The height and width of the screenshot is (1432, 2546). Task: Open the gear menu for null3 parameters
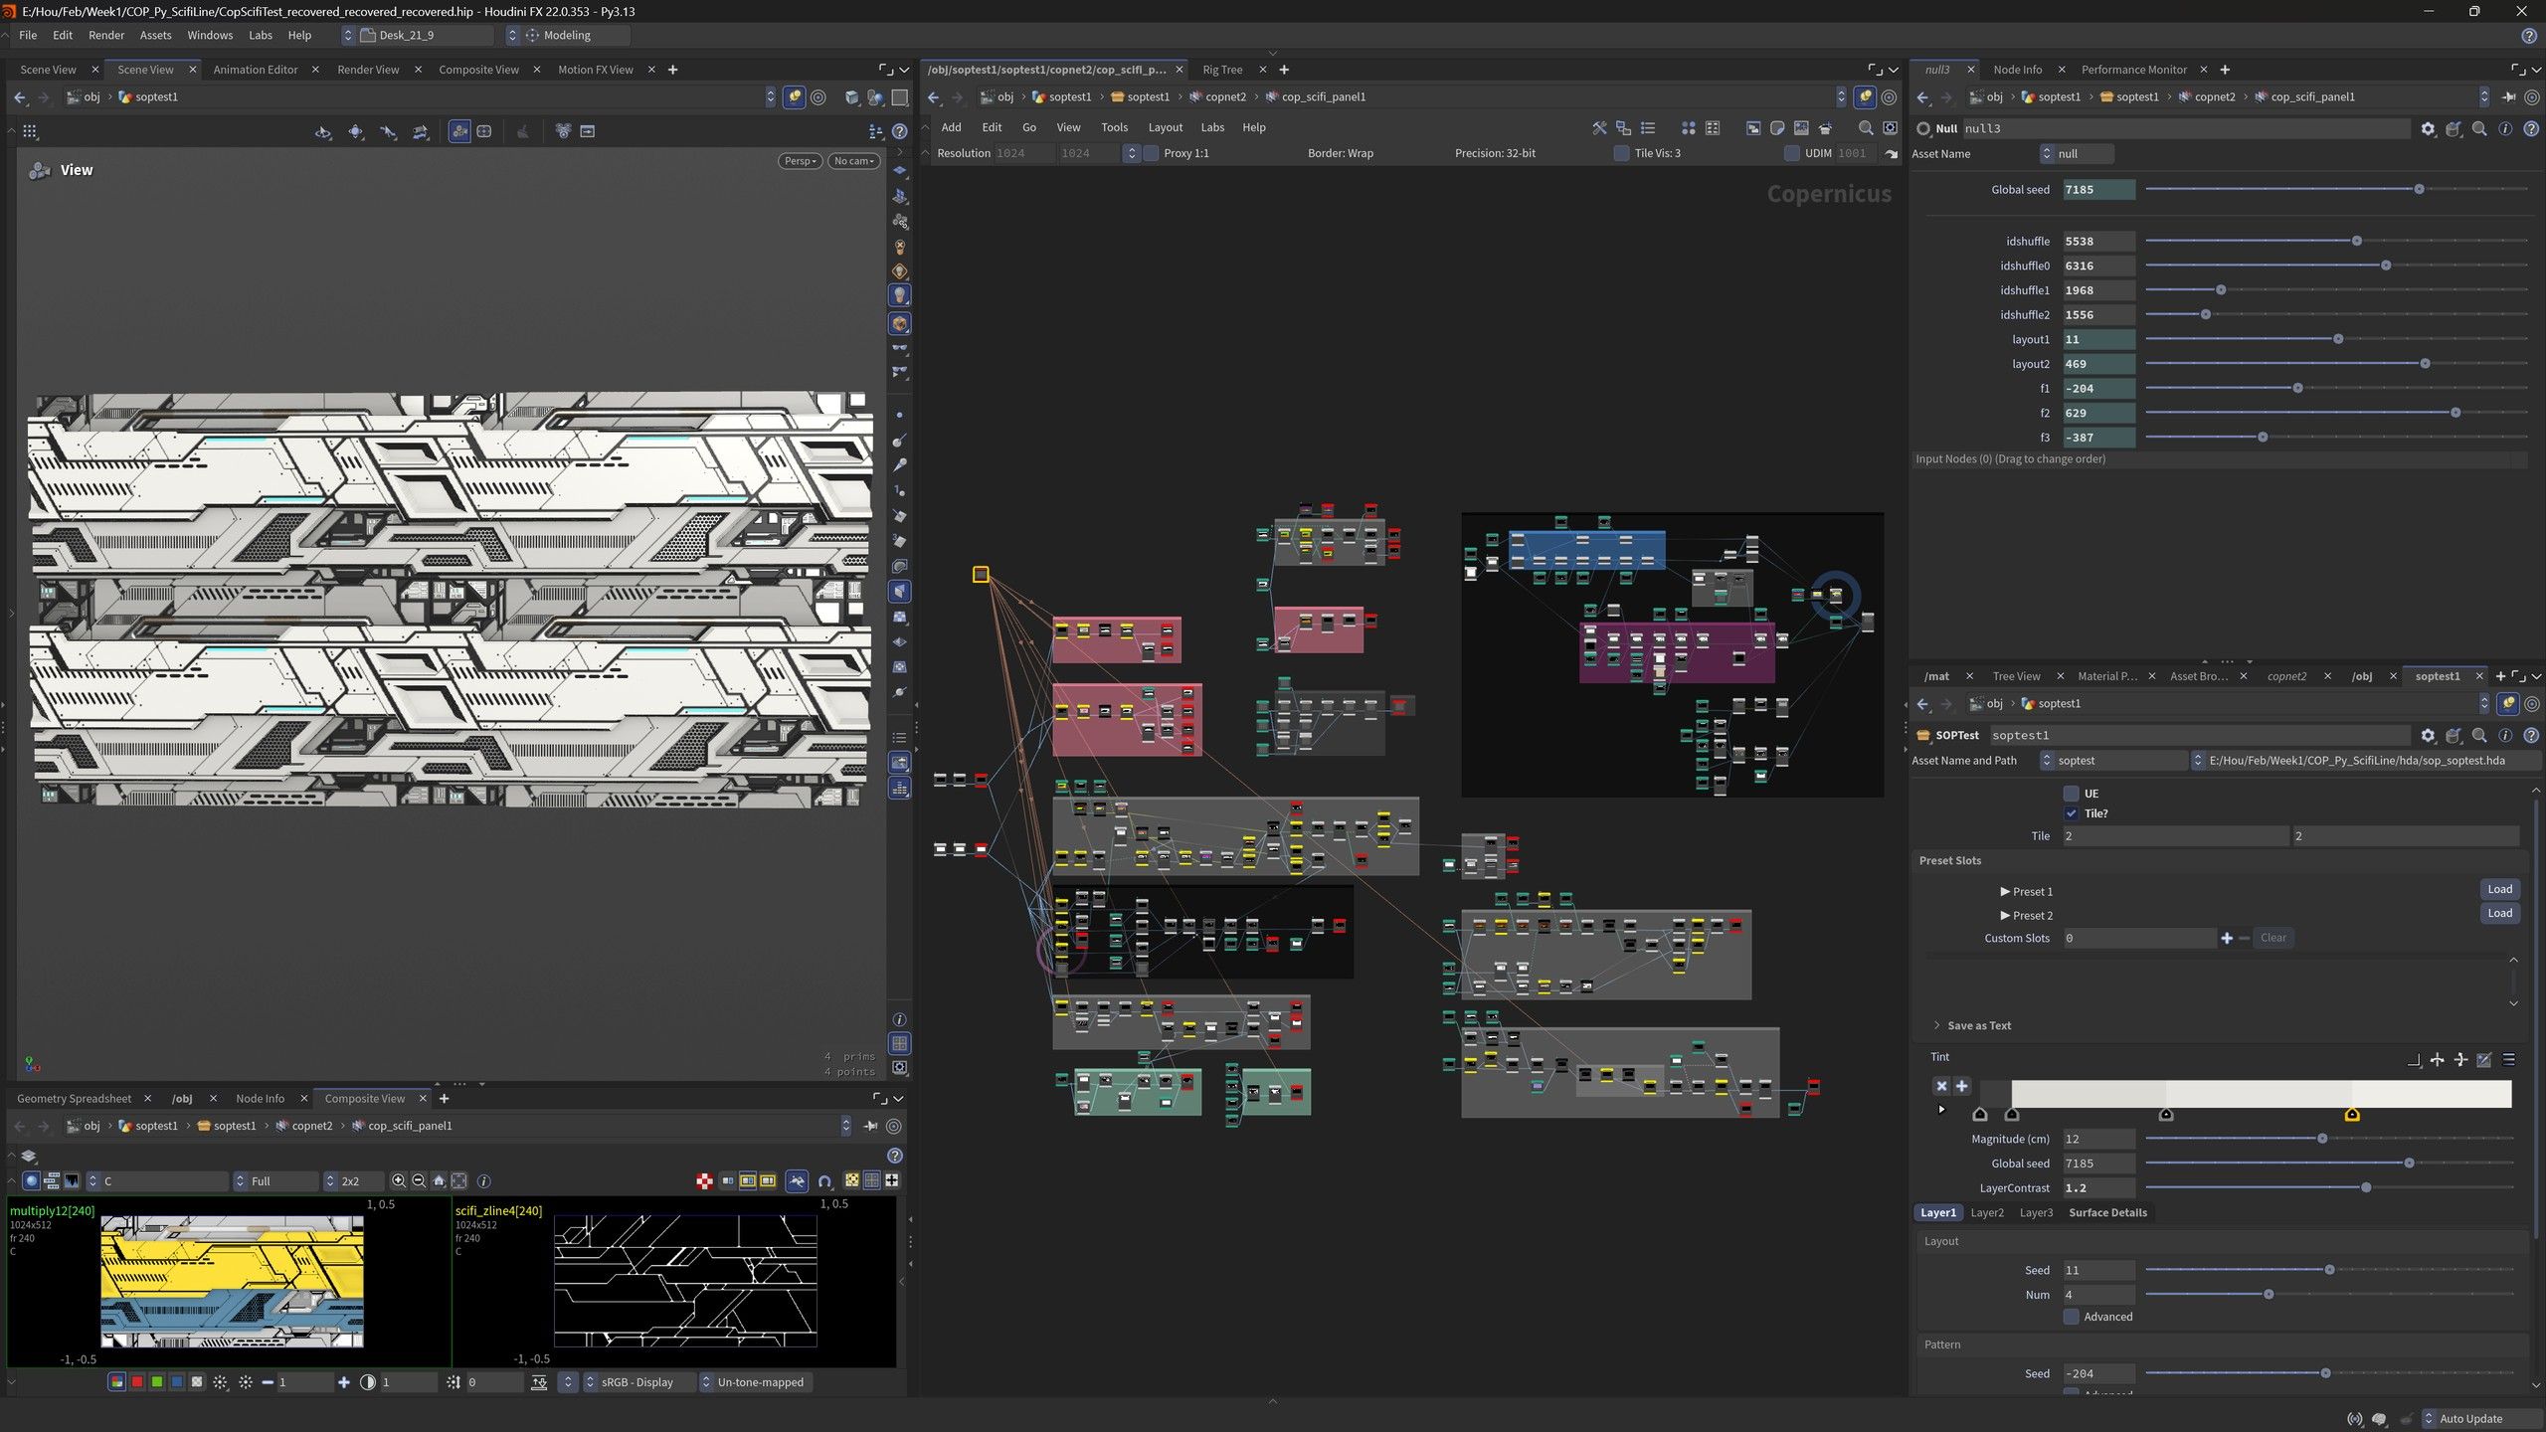[2428, 128]
